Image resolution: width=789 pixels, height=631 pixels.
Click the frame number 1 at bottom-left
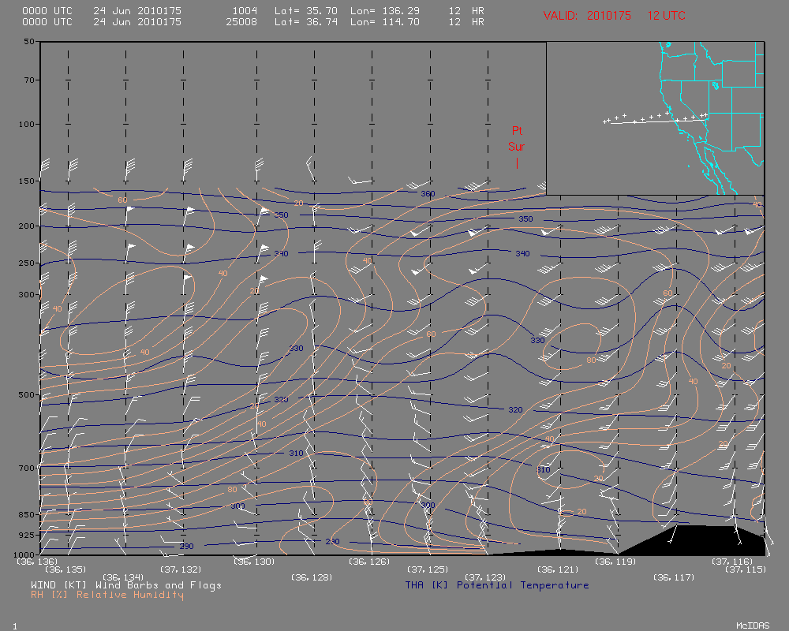pos(15,626)
